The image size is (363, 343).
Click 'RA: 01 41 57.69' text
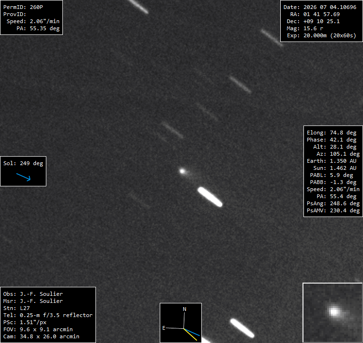(x=315, y=14)
